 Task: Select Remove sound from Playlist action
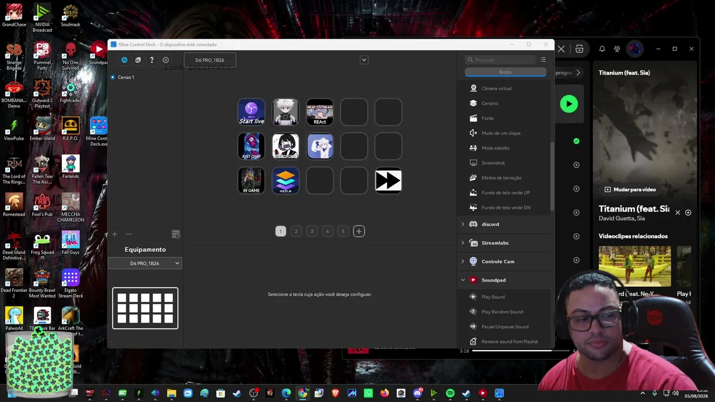[x=504, y=342]
